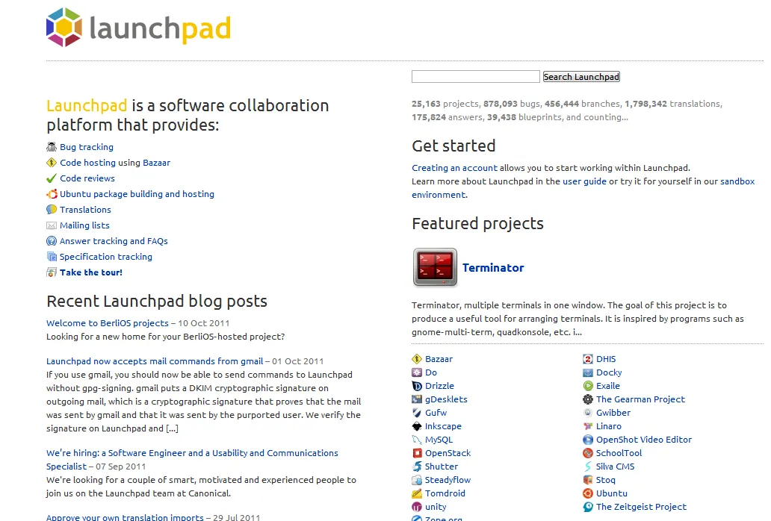Click the Translations speech bubble icon
This screenshot has height=521, width=771.
pyautogui.click(x=51, y=209)
